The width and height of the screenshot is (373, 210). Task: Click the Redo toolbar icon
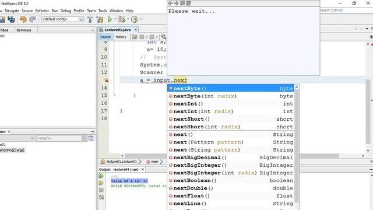pos(33,19)
